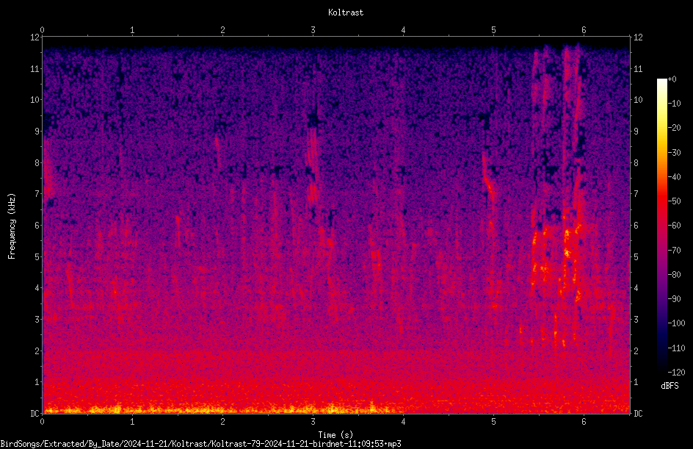Screen dimensions: 693x449
Task: Click the file path text at bottom left
Action: click(x=200, y=444)
